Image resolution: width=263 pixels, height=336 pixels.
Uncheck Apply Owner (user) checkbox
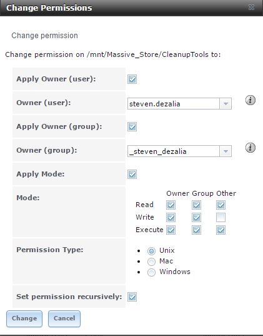coord(132,79)
